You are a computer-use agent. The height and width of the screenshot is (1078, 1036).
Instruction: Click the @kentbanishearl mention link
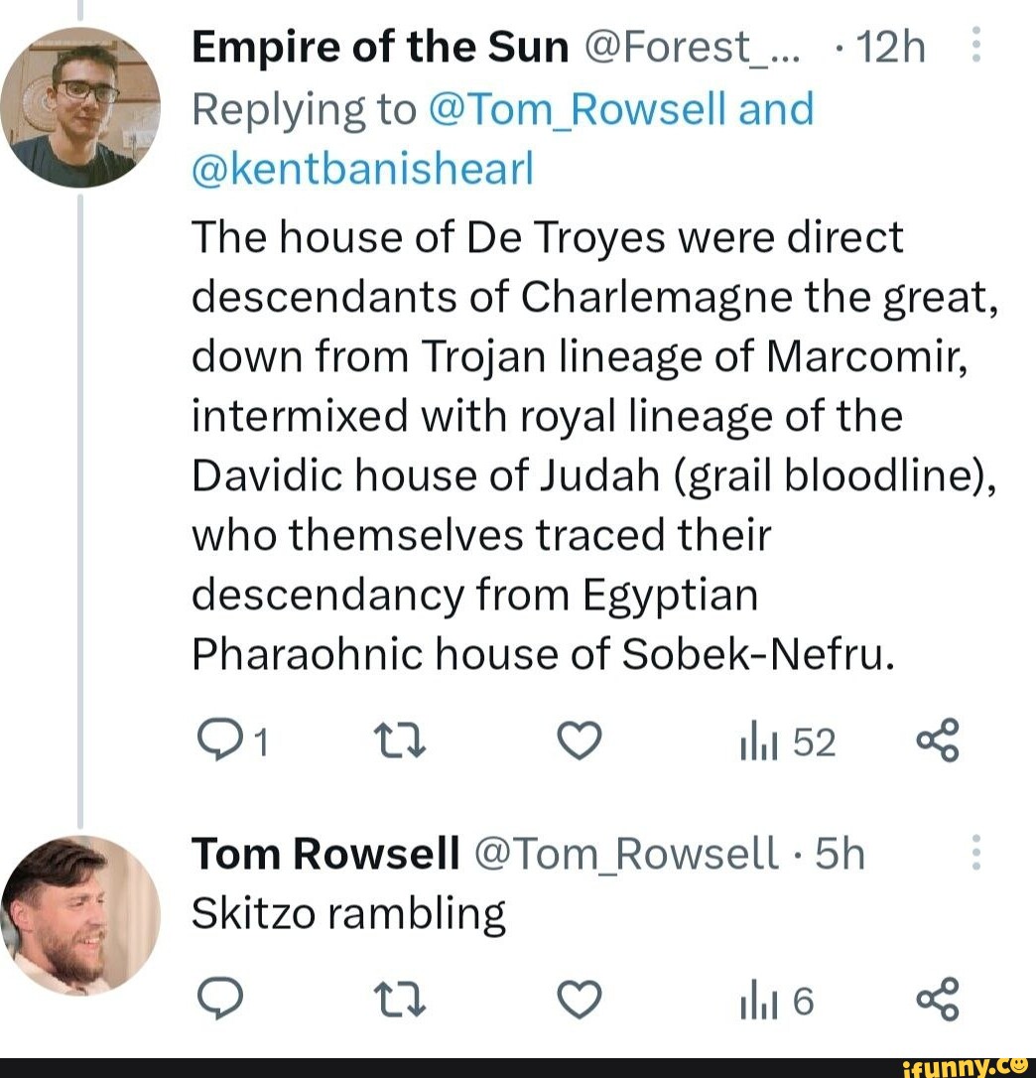pos(359,168)
